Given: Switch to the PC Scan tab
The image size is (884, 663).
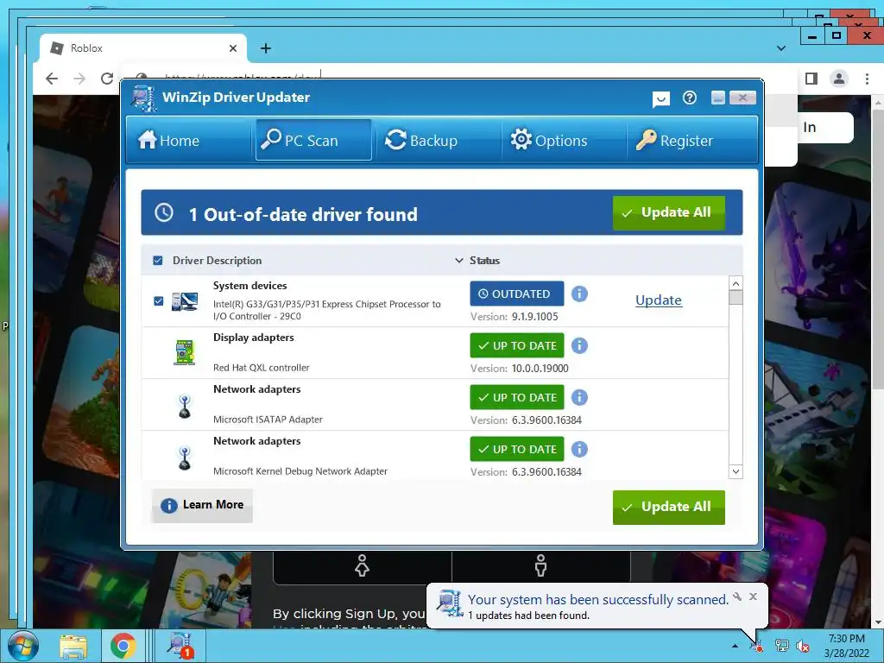Looking at the screenshot, I should [x=313, y=140].
